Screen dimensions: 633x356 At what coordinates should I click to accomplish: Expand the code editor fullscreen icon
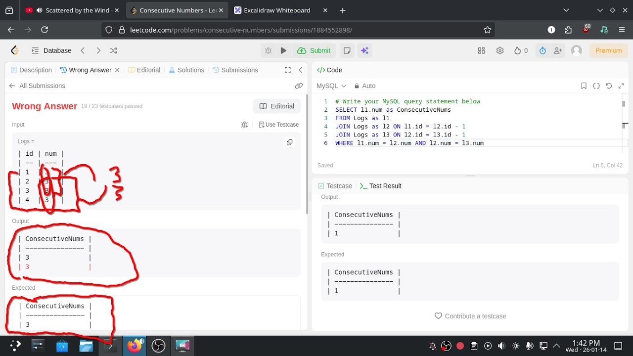point(622,86)
